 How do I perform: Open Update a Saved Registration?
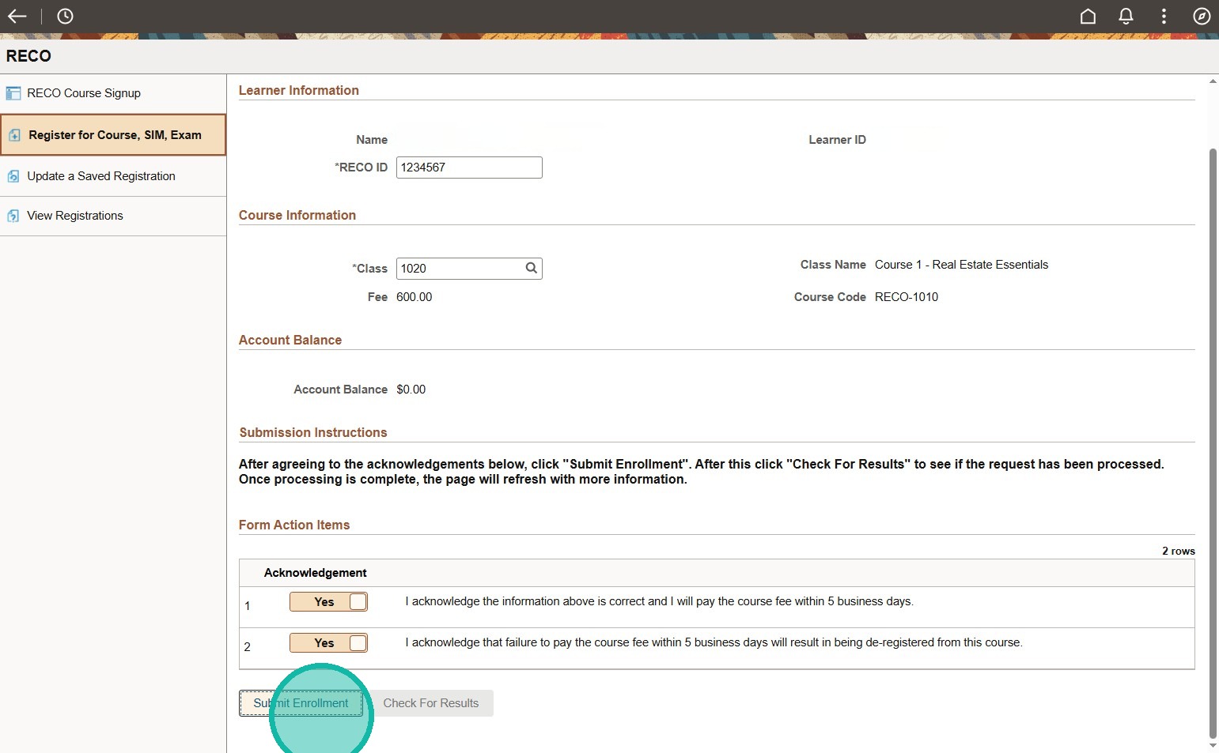[x=113, y=176]
